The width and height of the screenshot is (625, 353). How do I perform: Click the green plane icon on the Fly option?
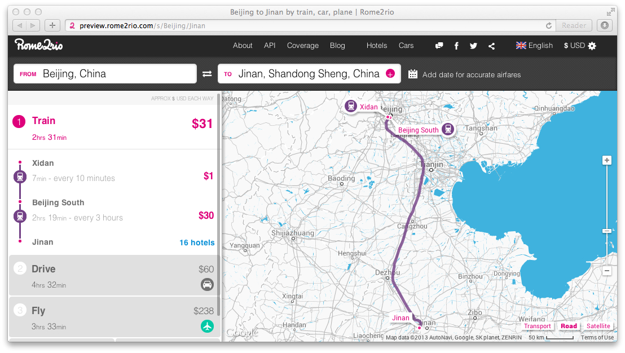pyautogui.click(x=207, y=326)
